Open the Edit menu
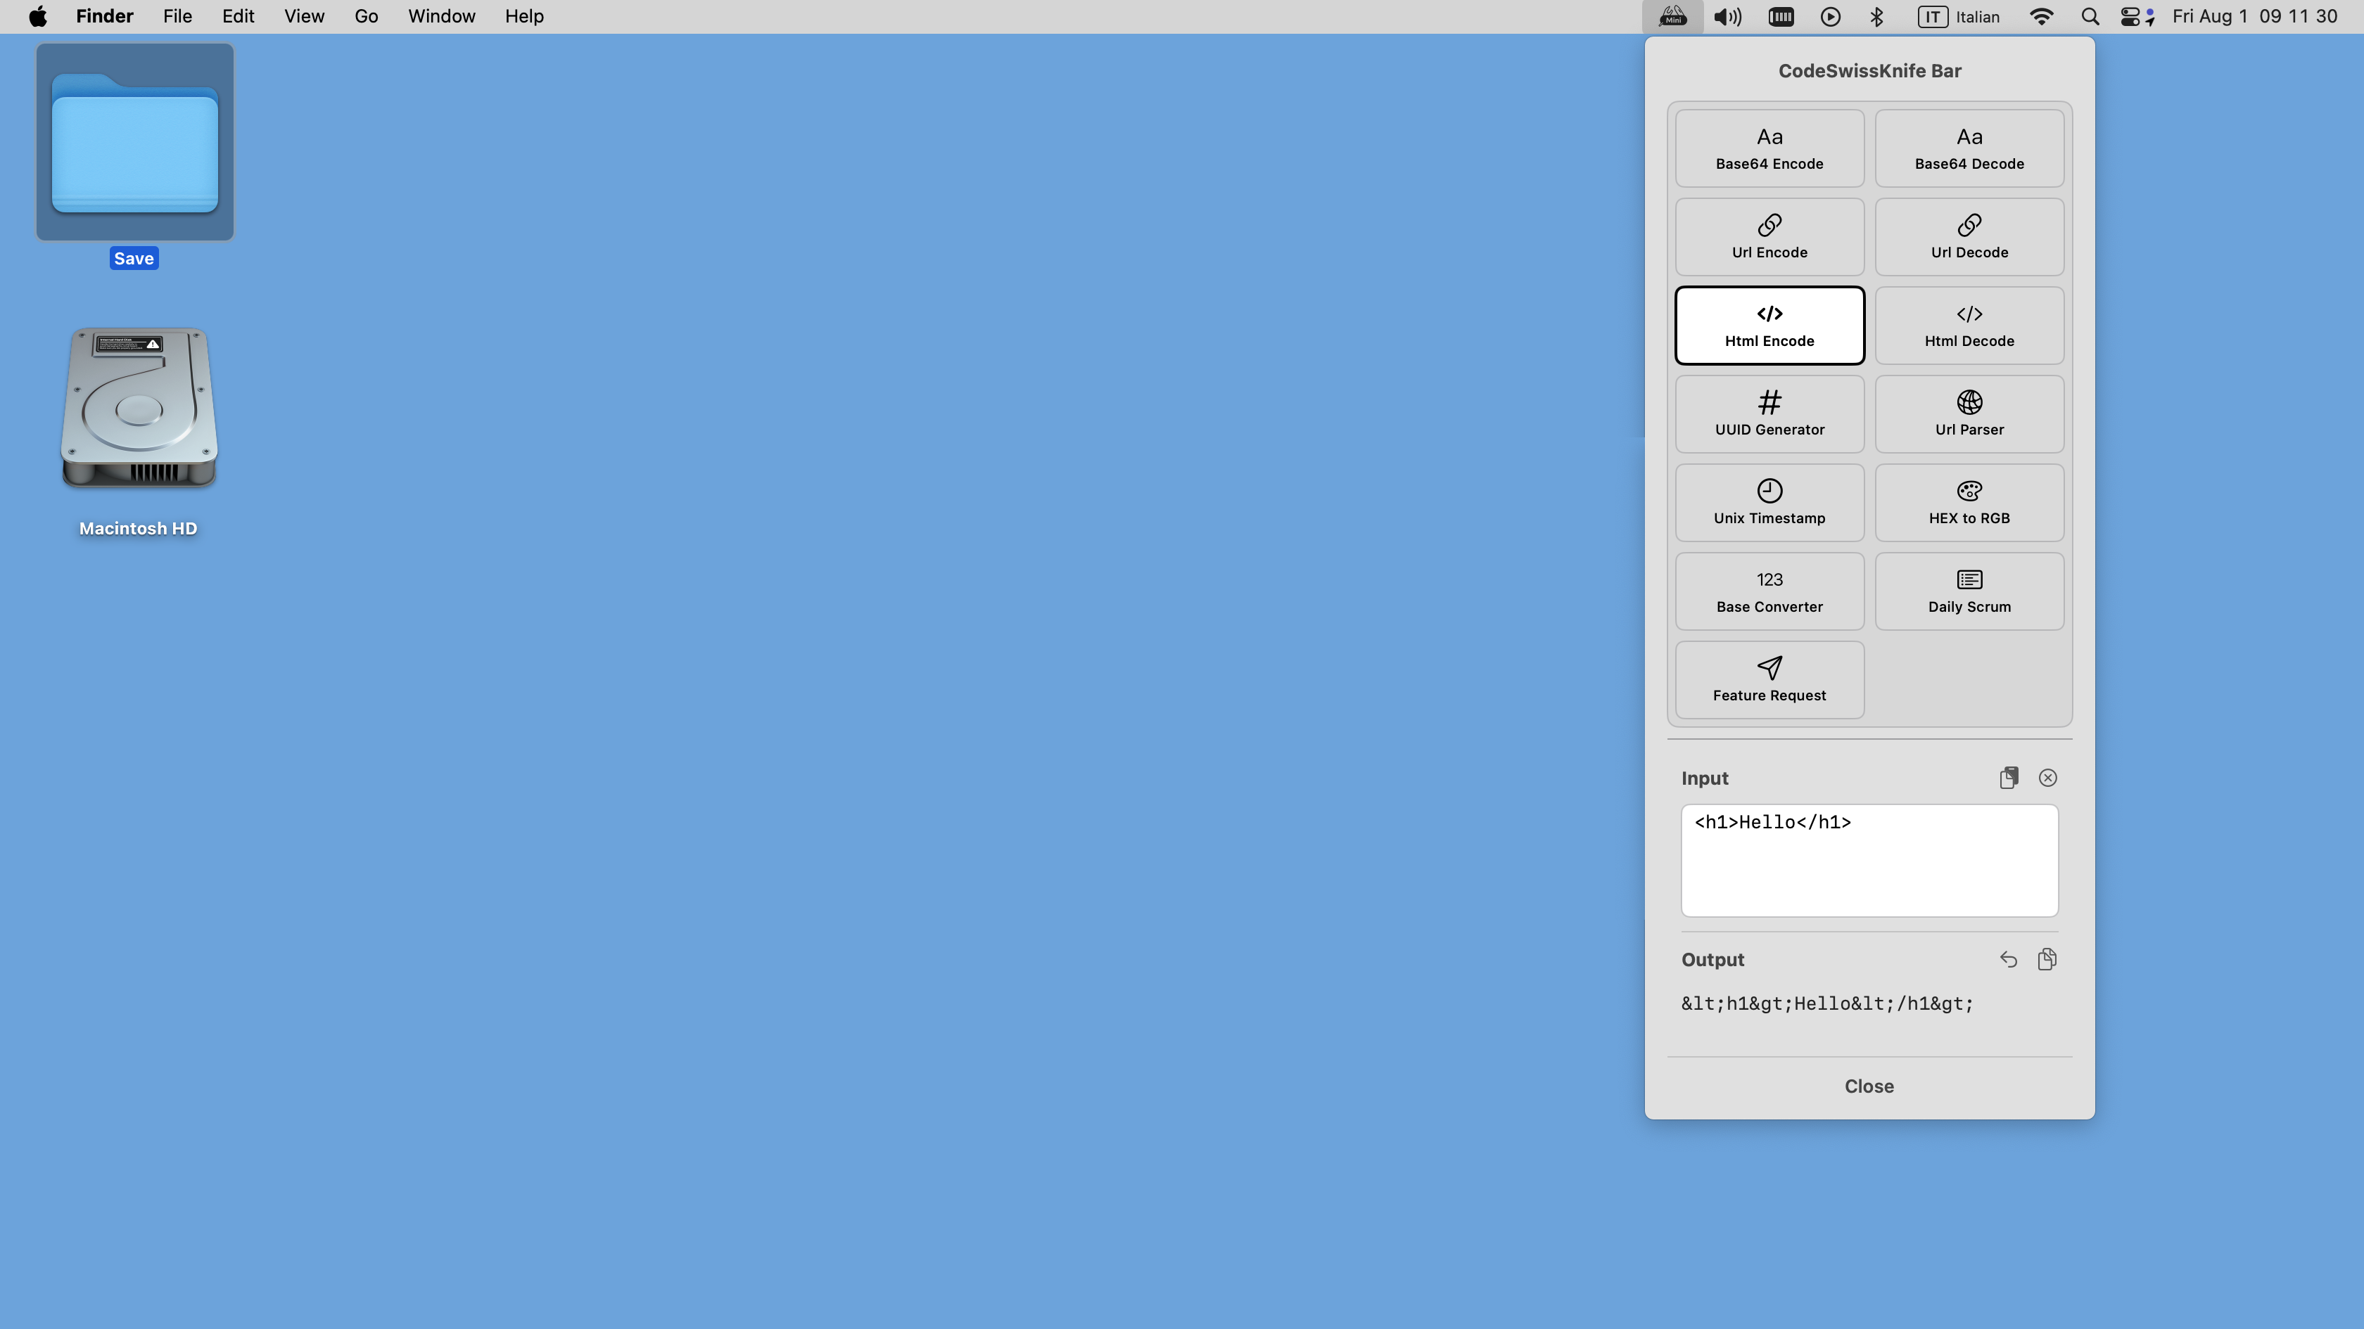 (x=238, y=16)
